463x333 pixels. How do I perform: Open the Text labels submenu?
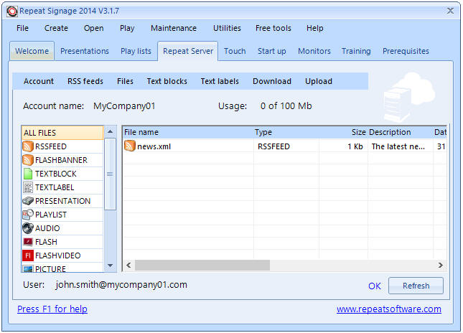click(220, 81)
